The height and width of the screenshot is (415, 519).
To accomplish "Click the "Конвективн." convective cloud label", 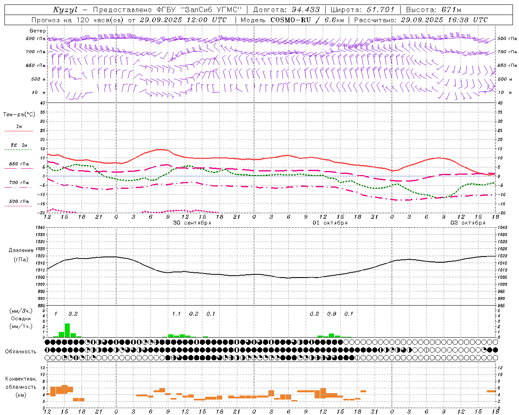I will click(x=21, y=379).
